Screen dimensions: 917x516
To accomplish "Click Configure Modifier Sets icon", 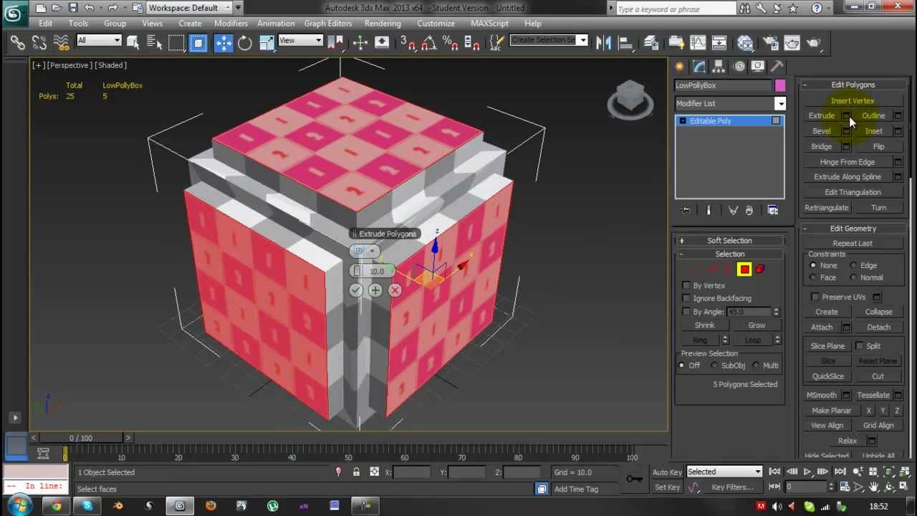I will (x=773, y=210).
